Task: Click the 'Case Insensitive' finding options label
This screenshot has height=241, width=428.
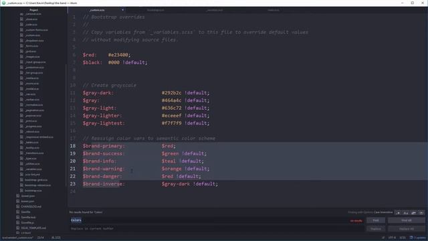Action: 383,212
